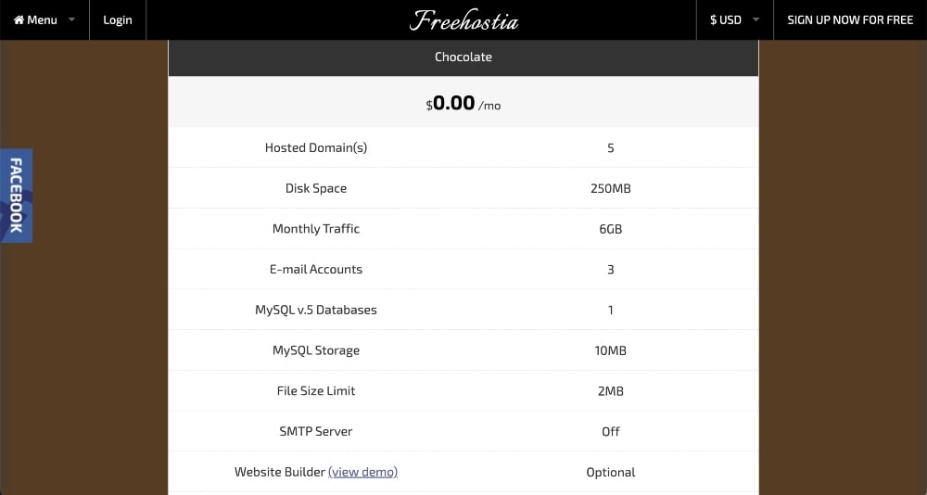Click the Freehostia logo
927x495 pixels.
[x=463, y=19]
